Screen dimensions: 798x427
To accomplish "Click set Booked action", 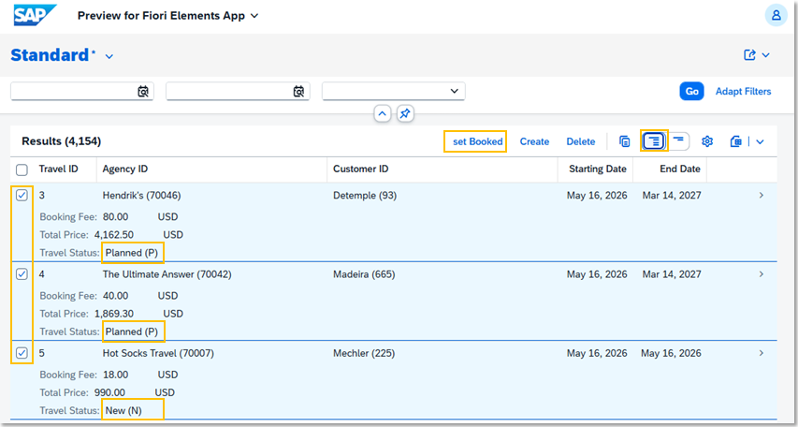I will tap(478, 141).
